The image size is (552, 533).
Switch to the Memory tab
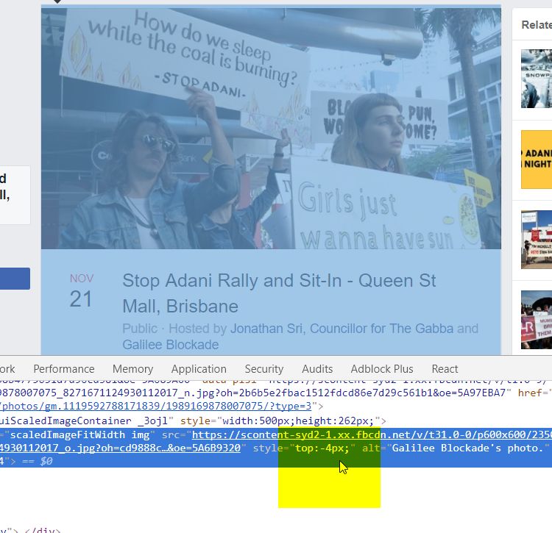(132, 369)
